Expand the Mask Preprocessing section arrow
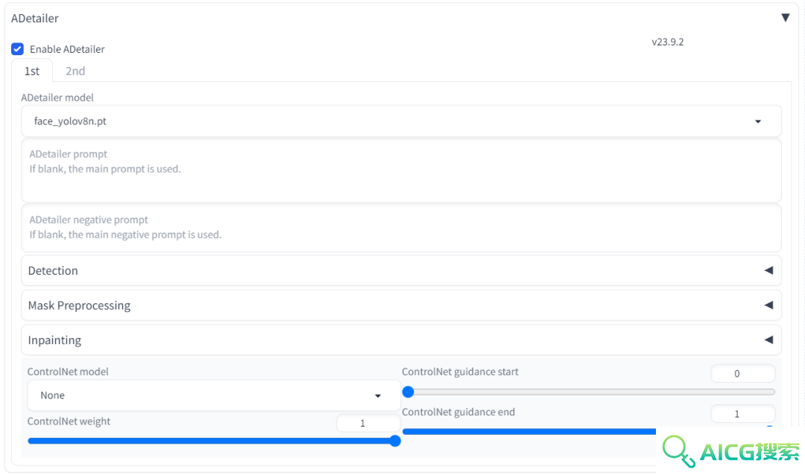805x475 pixels. (x=768, y=305)
